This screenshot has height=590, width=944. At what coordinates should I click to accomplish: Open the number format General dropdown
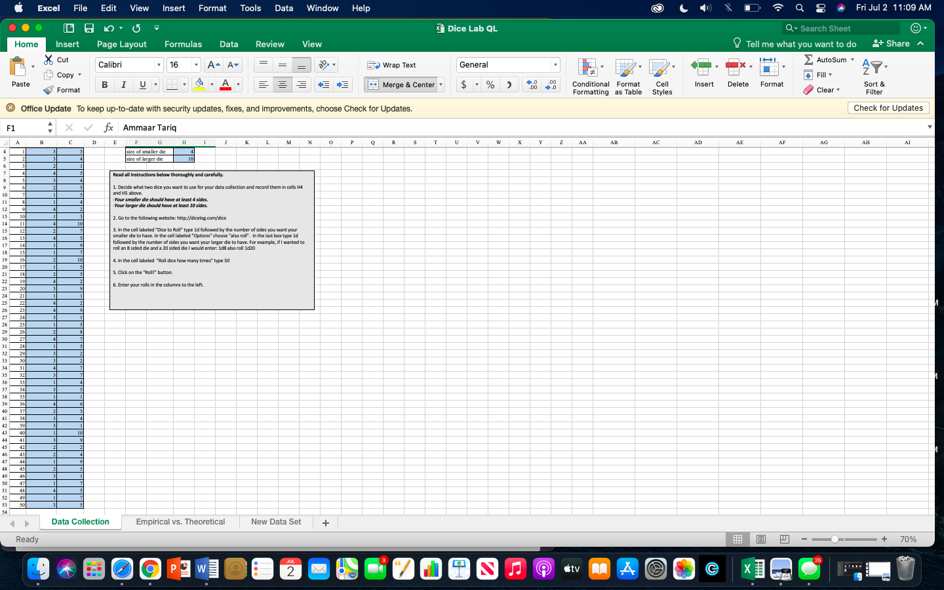pos(555,65)
